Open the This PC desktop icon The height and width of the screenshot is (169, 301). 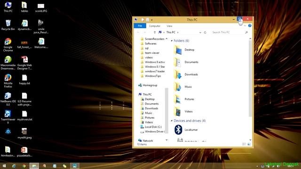point(8,7)
